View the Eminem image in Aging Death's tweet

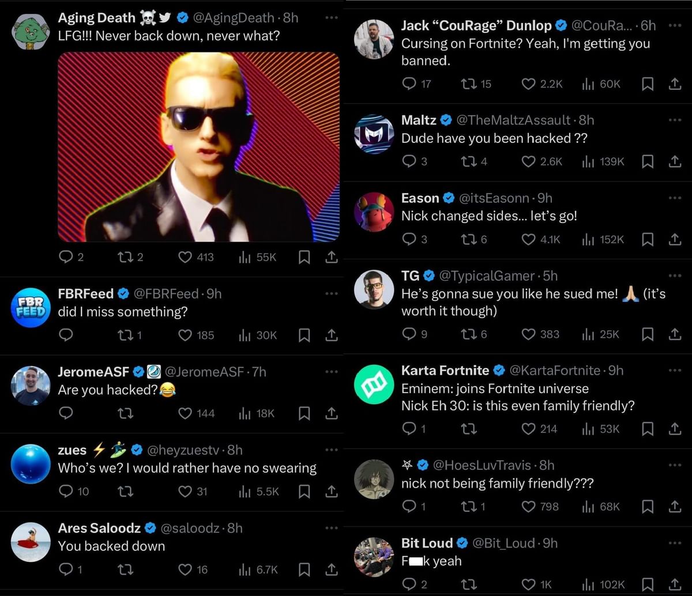(x=199, y=146)
